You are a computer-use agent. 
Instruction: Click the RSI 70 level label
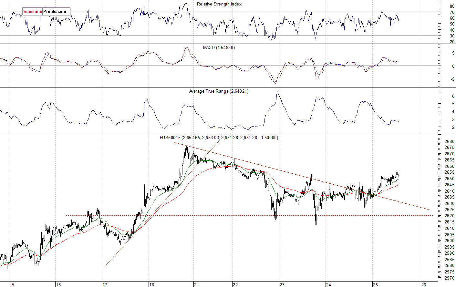pyautogui.click(x=452, y=12)
